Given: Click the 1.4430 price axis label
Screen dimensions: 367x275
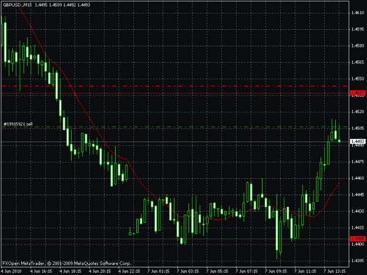Looking at the screenshot, I should [358, 211].
